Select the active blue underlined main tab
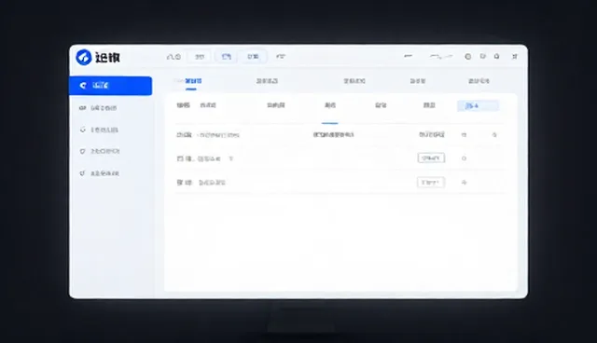 193,81
